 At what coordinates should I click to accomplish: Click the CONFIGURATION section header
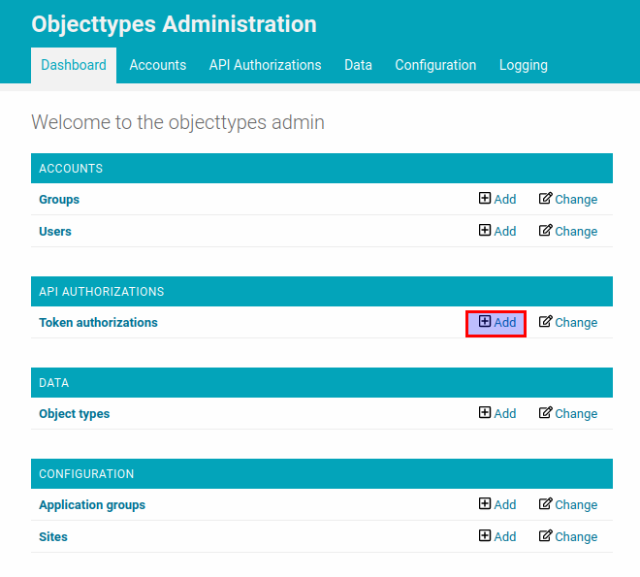[x=322, y=473]
